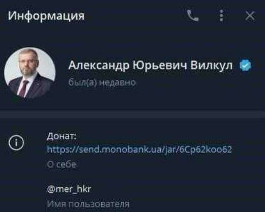Viewport: 265px width, 212px height.
Task: Click the horizontal divider below the profile header
Action: [132, 114]
